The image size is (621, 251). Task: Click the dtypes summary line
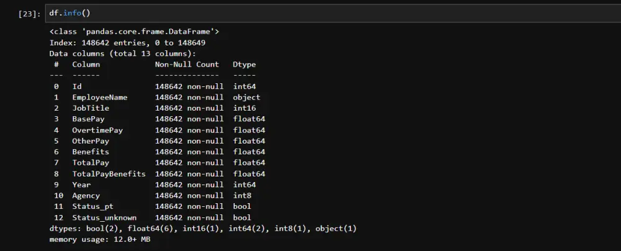click(x=202, y=229)
